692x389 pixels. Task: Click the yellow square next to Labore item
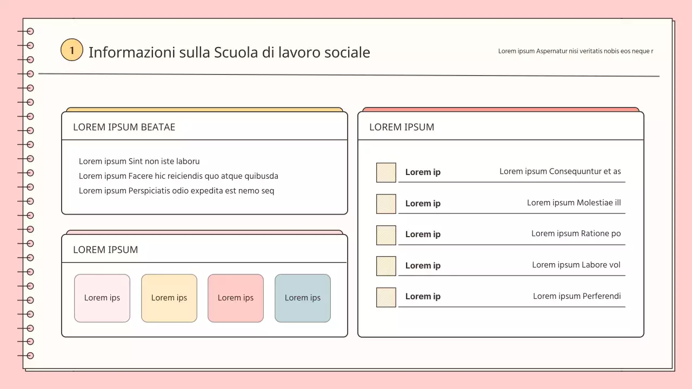pyautogui.click(x=386, y=266)
